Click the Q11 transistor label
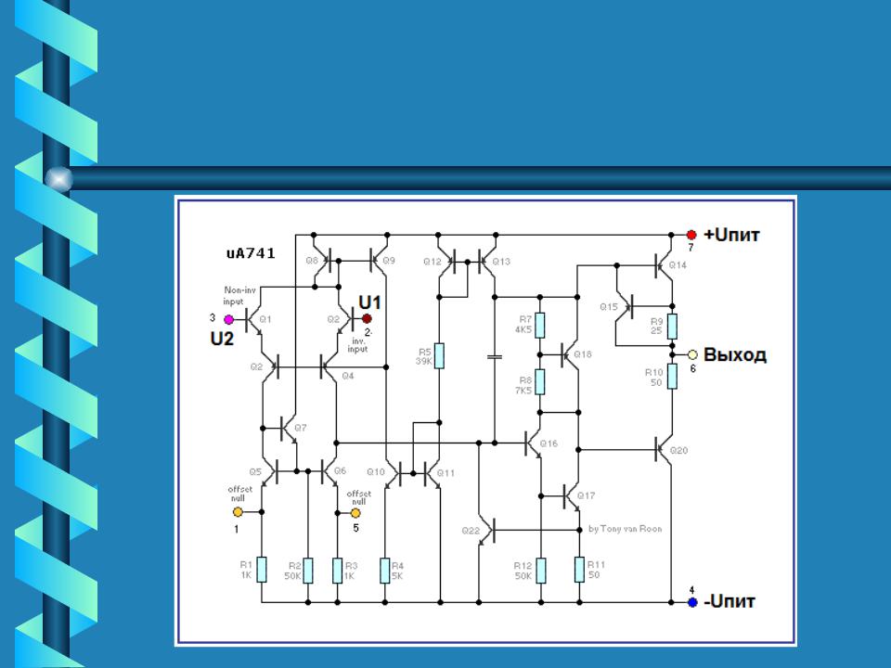This screenshot has height=668, width=891. pyautogui.click(x=445, y=472)
